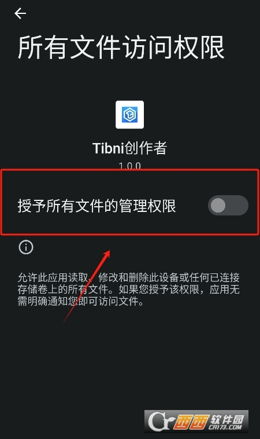
Task: Click the 1.0.0 version number
Action: (130, 166)
